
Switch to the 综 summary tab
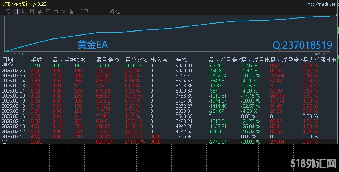coord(8,12)
